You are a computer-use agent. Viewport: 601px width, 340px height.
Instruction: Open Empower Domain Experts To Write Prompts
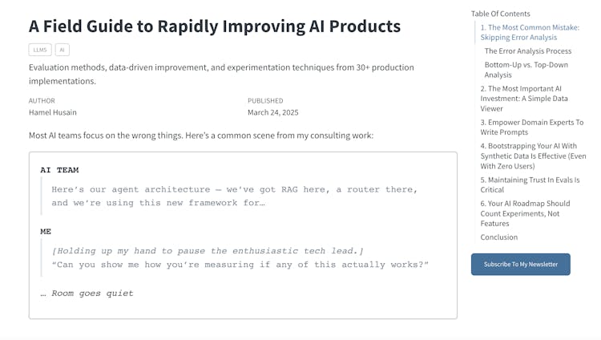click(x=531, y=127)
